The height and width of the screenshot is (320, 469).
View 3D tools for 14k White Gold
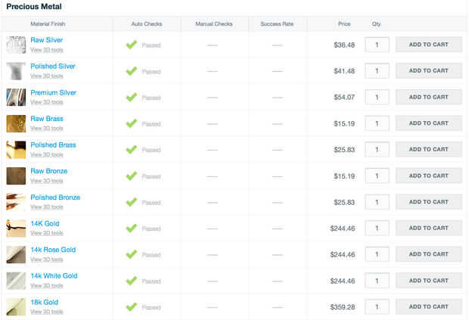pyautogui.click(x=47, y=285)
